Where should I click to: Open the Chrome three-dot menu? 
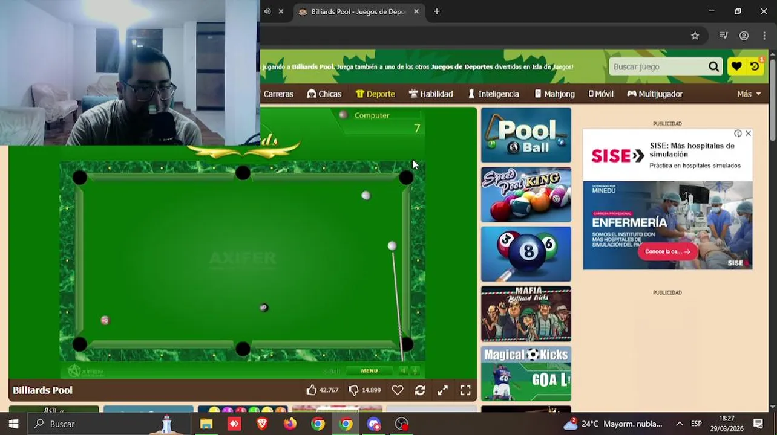[x=764, y=36]
